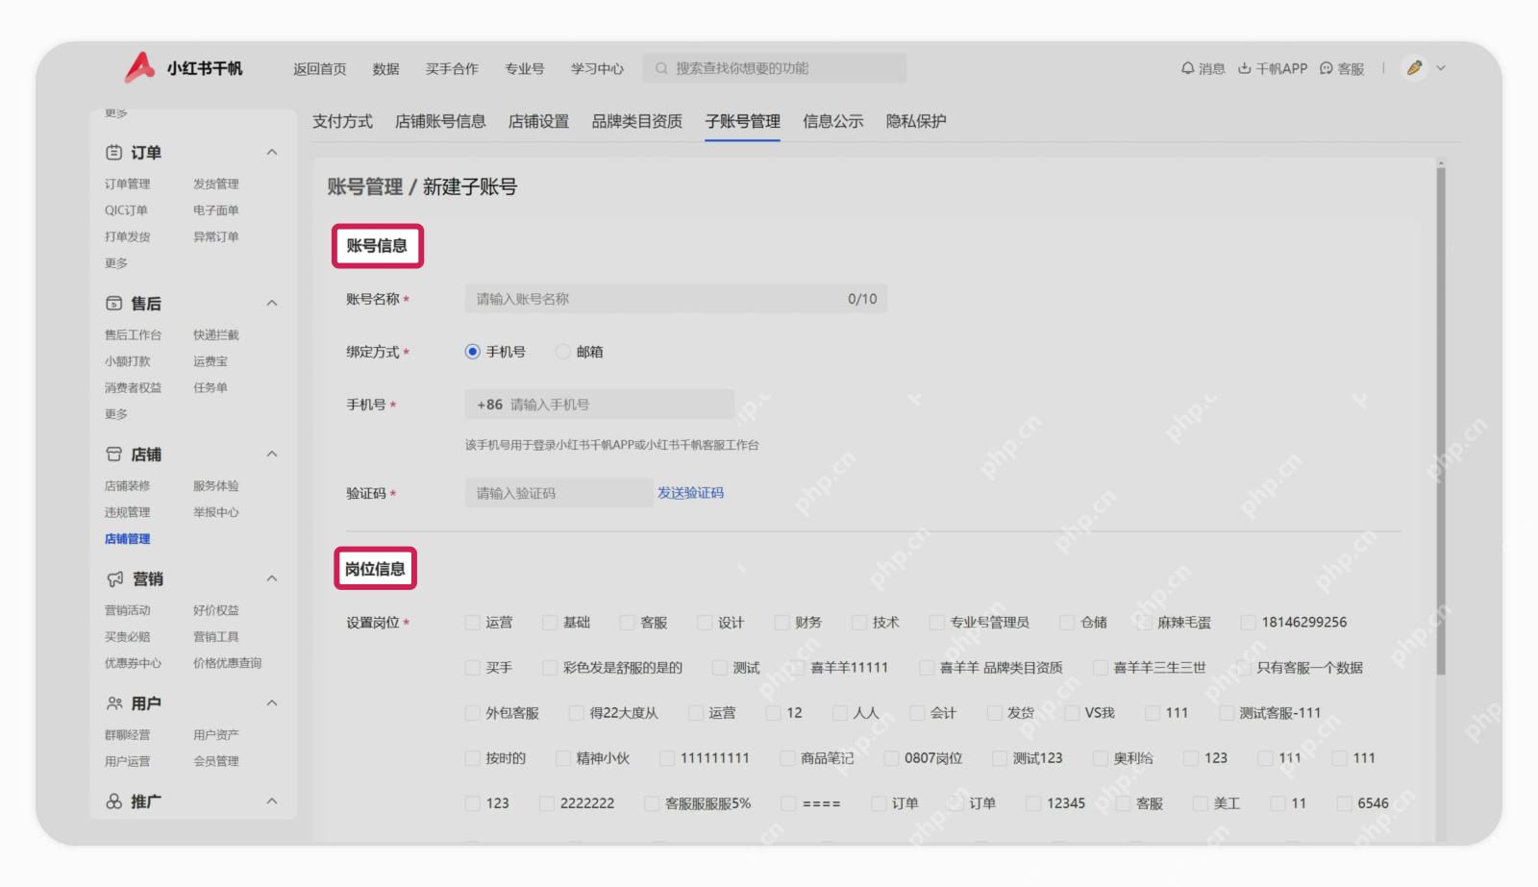Click the 千帆APP download icon
The width and height of the screenshot is (1538, 887).
click(x=1244, y=68)
